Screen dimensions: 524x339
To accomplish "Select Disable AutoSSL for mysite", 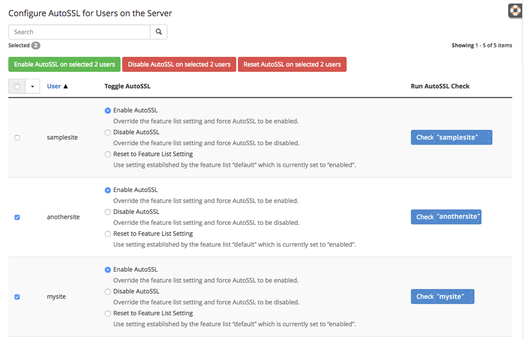I will (107, 291).
